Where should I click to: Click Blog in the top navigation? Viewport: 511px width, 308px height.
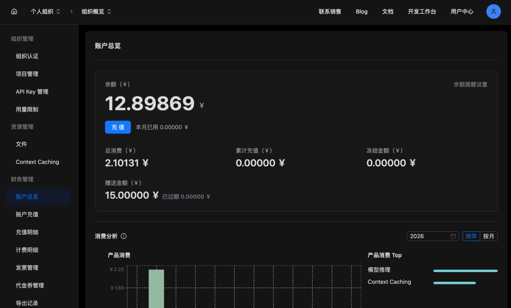point(361,11)
